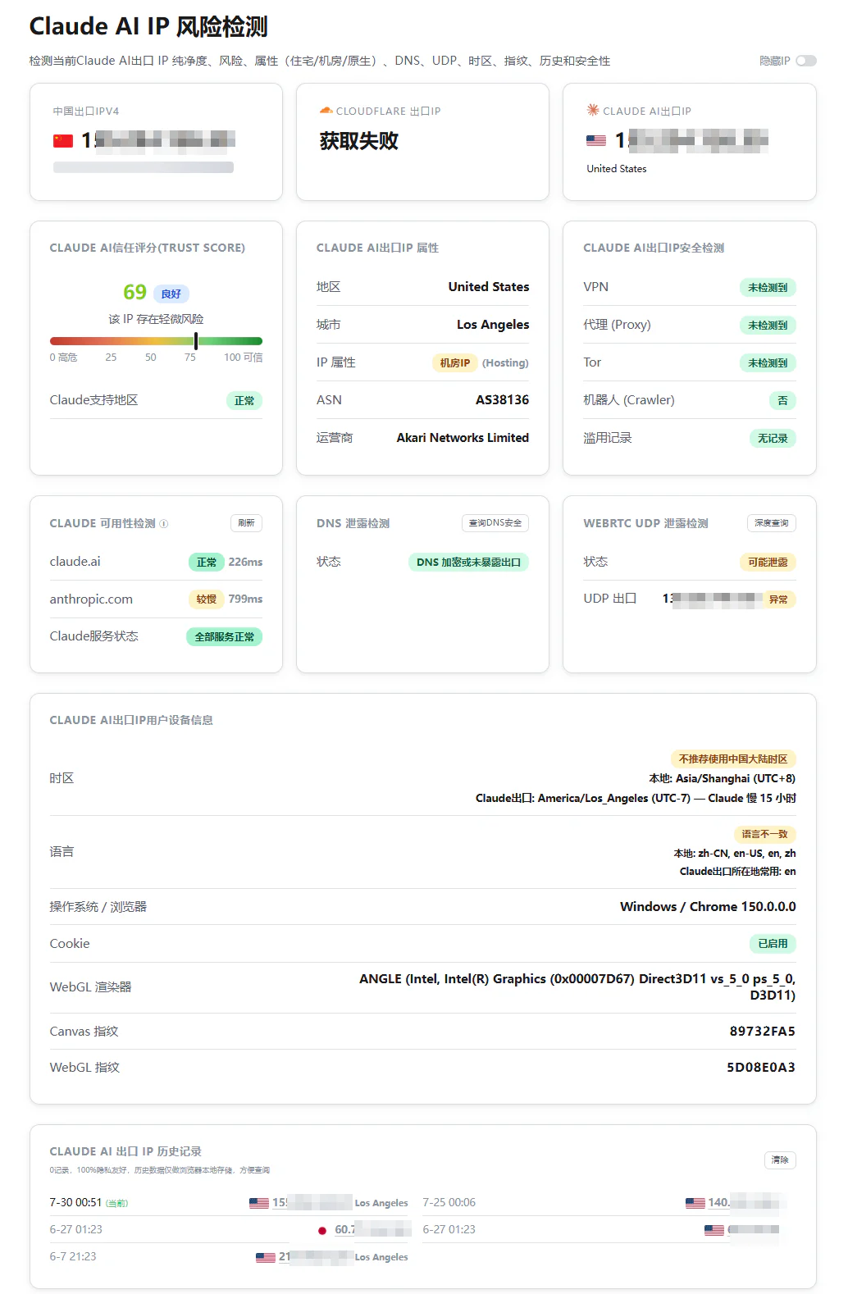Click the WebGL fingerprint value 5D08E0A3
The image size is (848, 1294).
coord(761,1068)
